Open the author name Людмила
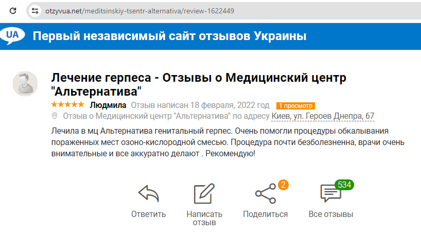Image resolution: width=421 pixels, height=237 pixels. click(x=108, y=105)
